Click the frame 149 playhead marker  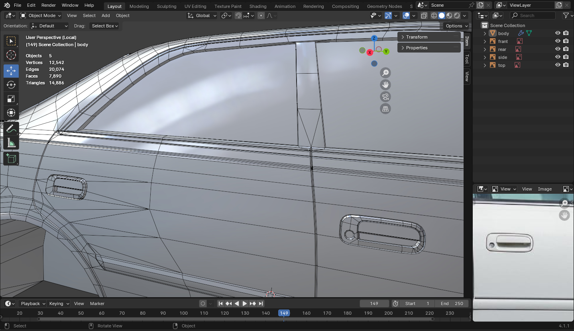(x=284, y=313)
